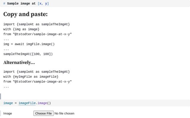190x118 pixels.
Task: Click the 'Image' label beside the file input
Action: pyautogui.click(x=8, y=113)
